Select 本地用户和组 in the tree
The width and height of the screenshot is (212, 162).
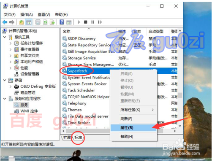pos(32,62)
